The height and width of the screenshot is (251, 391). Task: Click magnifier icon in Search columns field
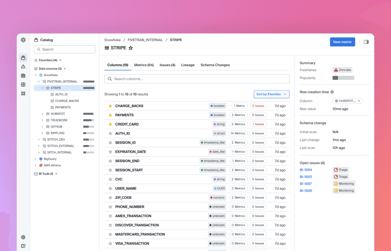(110, 79)
